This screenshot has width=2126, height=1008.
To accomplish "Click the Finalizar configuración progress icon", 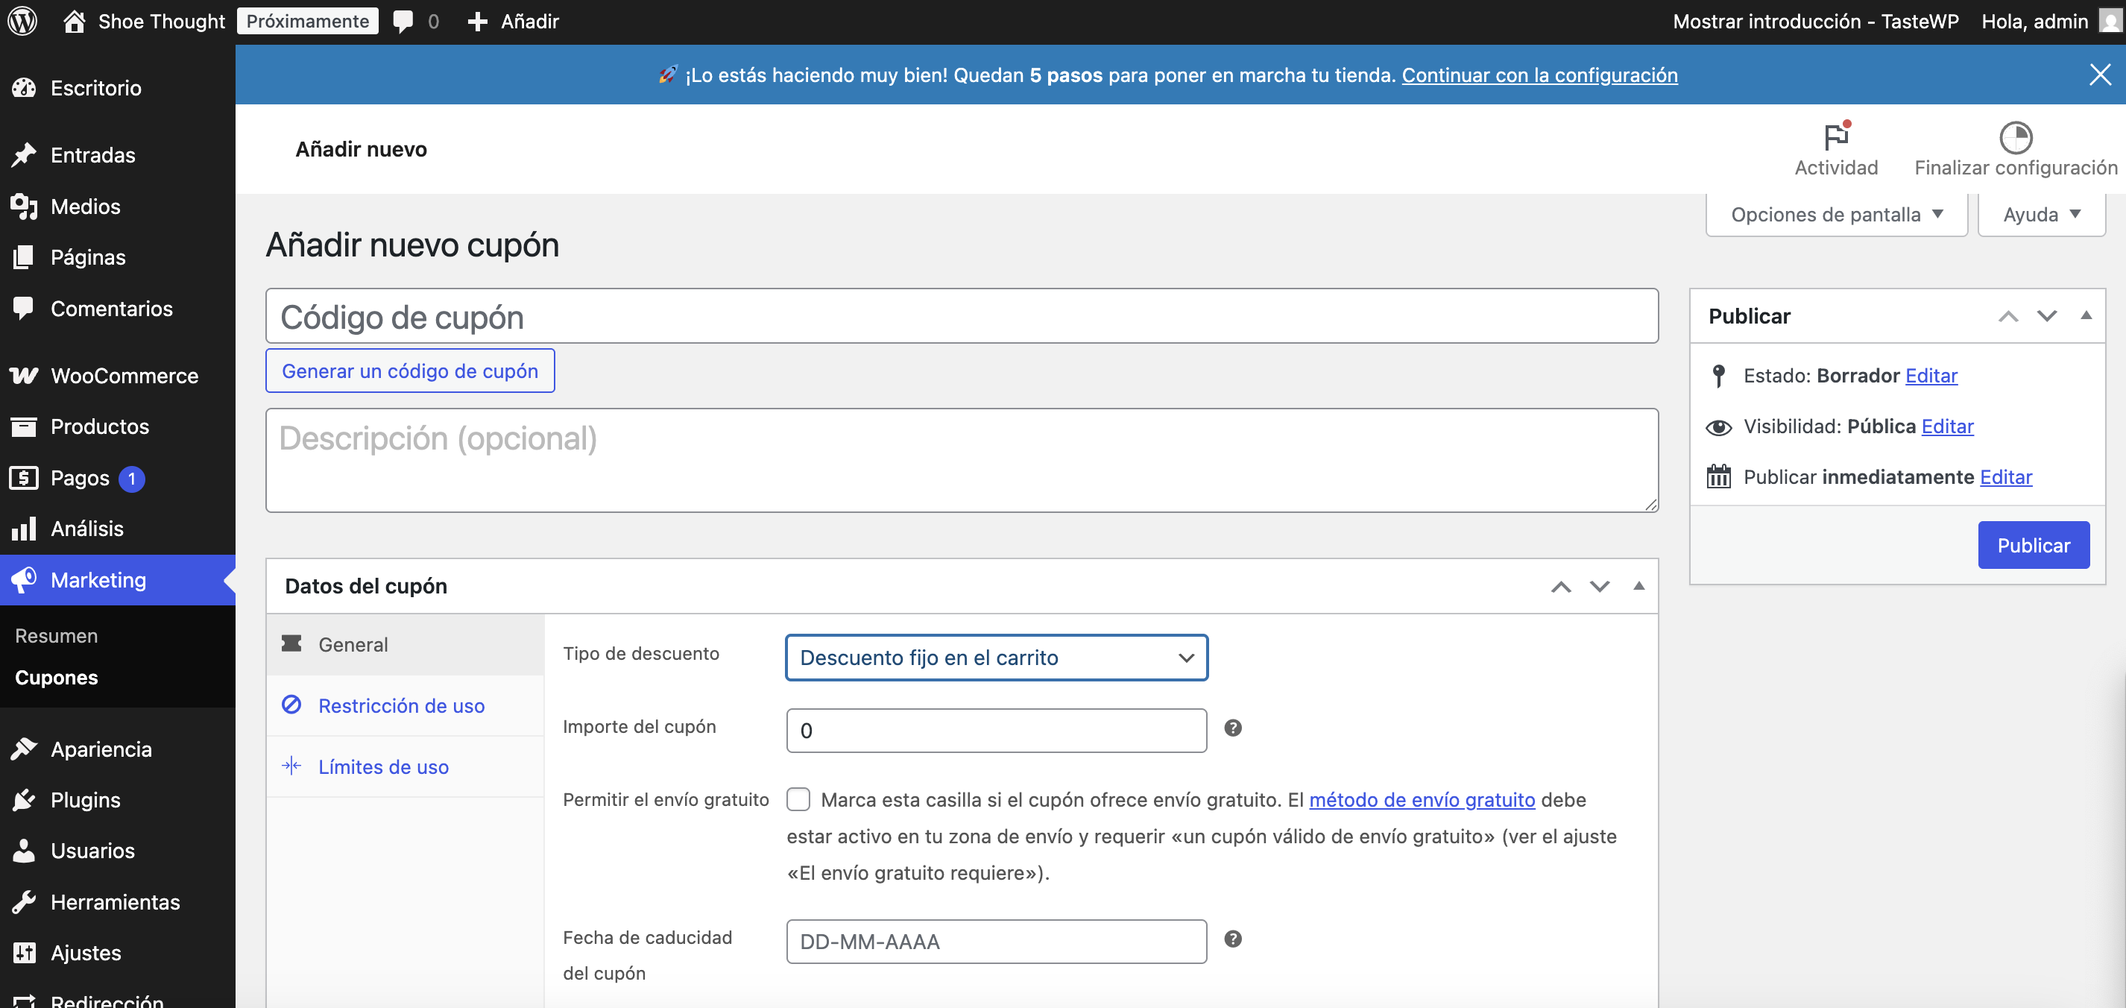I will pos(2015,137).
